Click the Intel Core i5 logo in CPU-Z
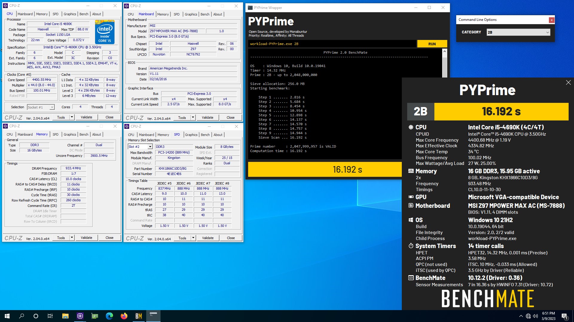This screenshot has height=322, width=574. coord(105,32)
